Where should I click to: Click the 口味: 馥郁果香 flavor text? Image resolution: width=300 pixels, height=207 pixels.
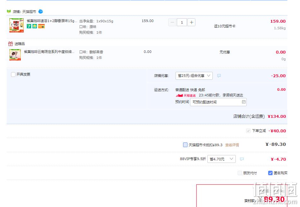[x=91, y=52]
